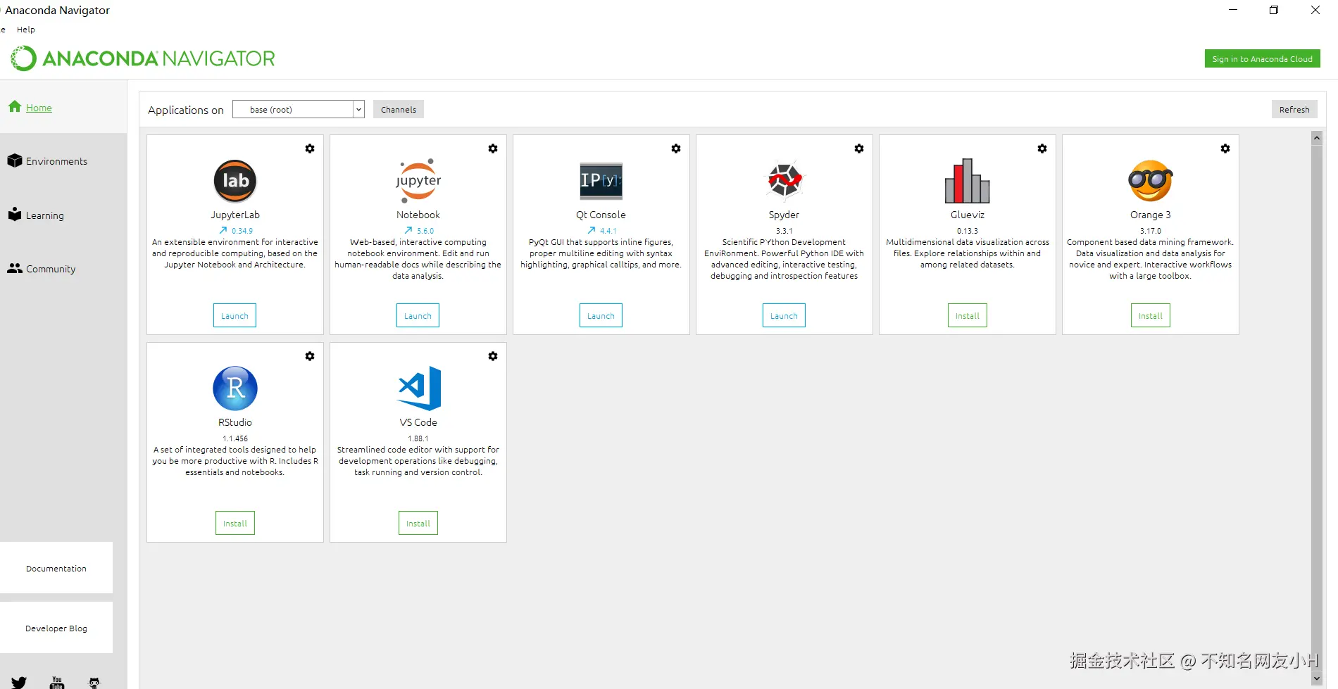Open Spyder card settings gear
This screenshot has width=1338, height=689.
(x=859, y=148)
